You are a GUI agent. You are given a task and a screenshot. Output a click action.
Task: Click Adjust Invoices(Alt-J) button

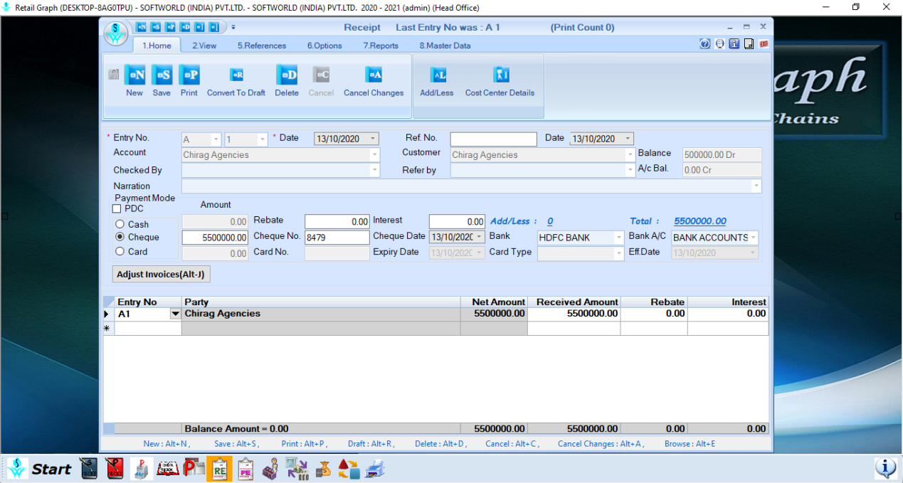pos(162,274)
